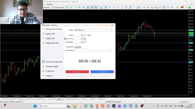The image size is (195, 109).
Task: Draw a horizontal line on chart
Action: [118, 8]
